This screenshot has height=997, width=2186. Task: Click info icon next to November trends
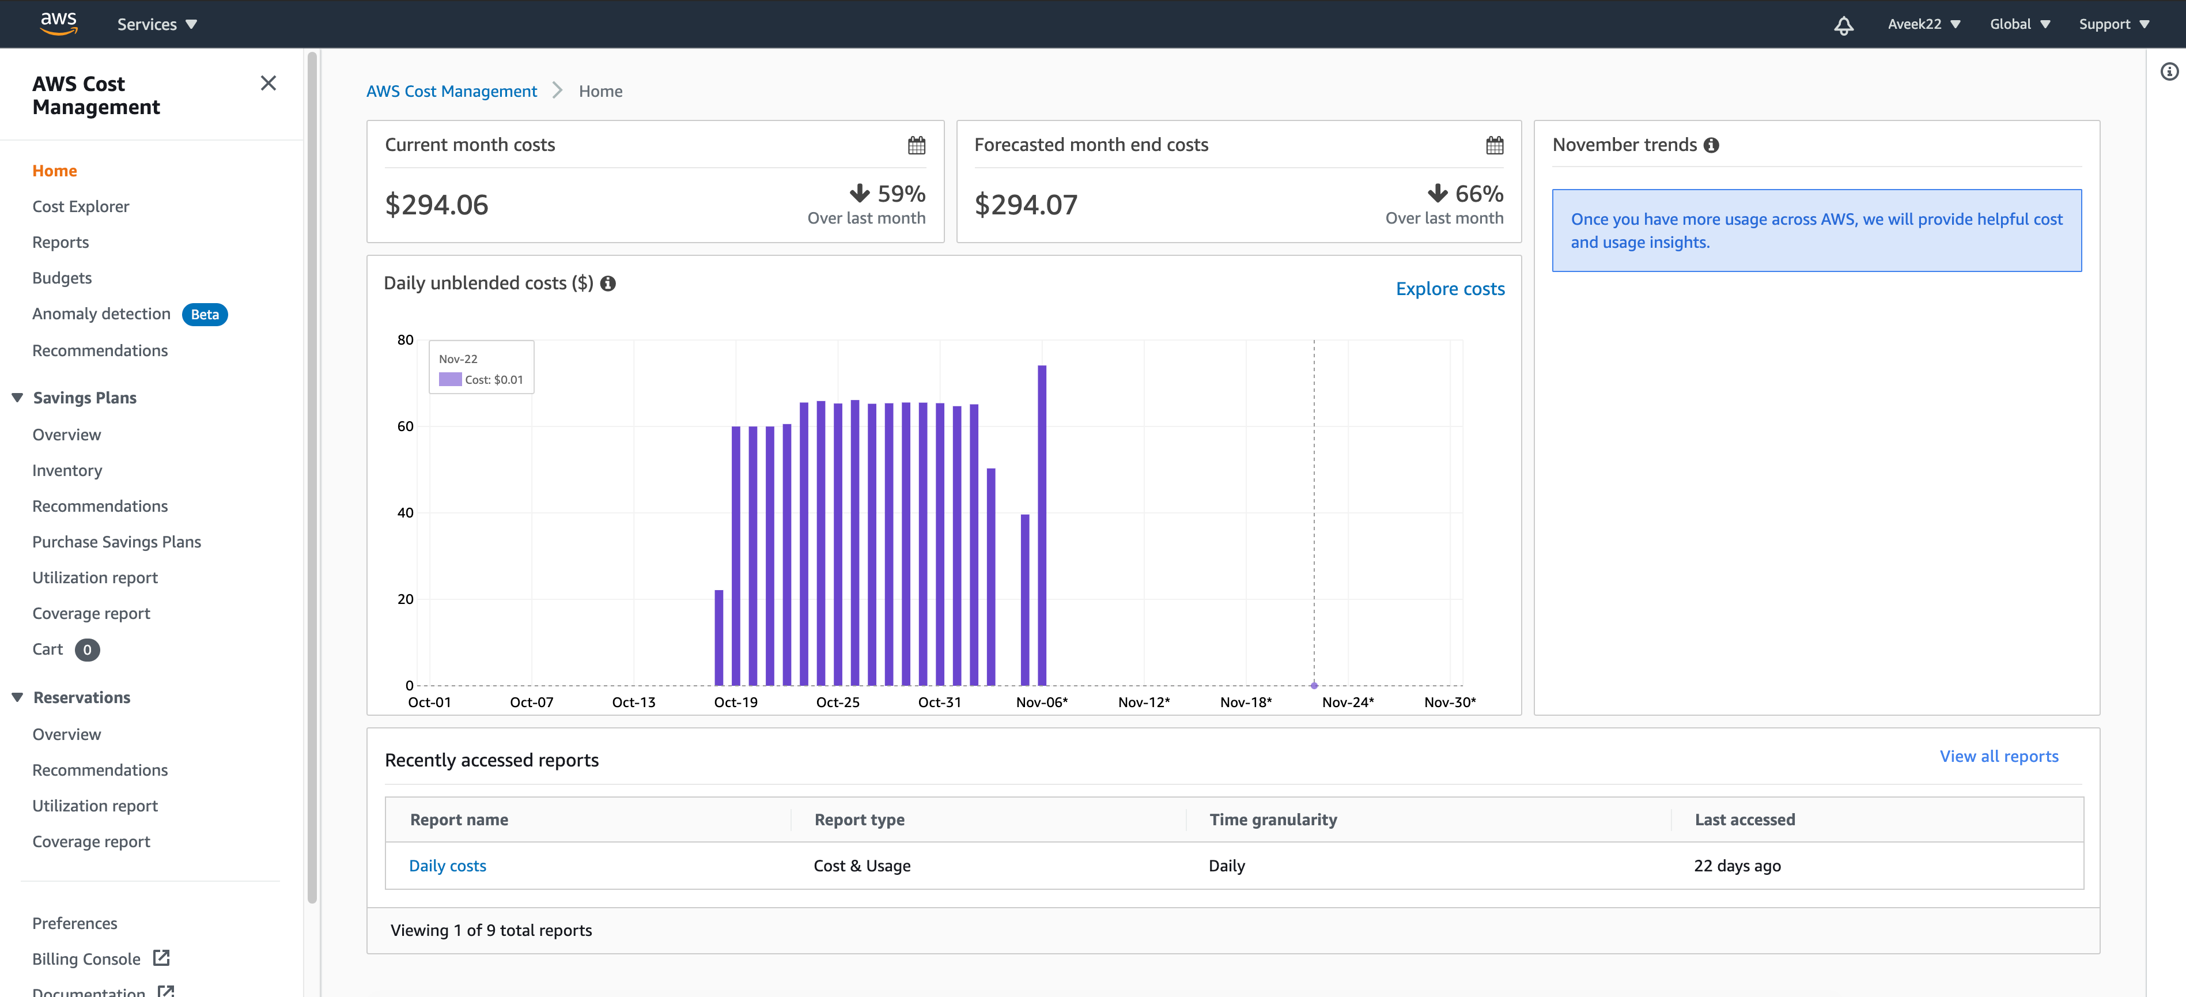coord(1712,145)
